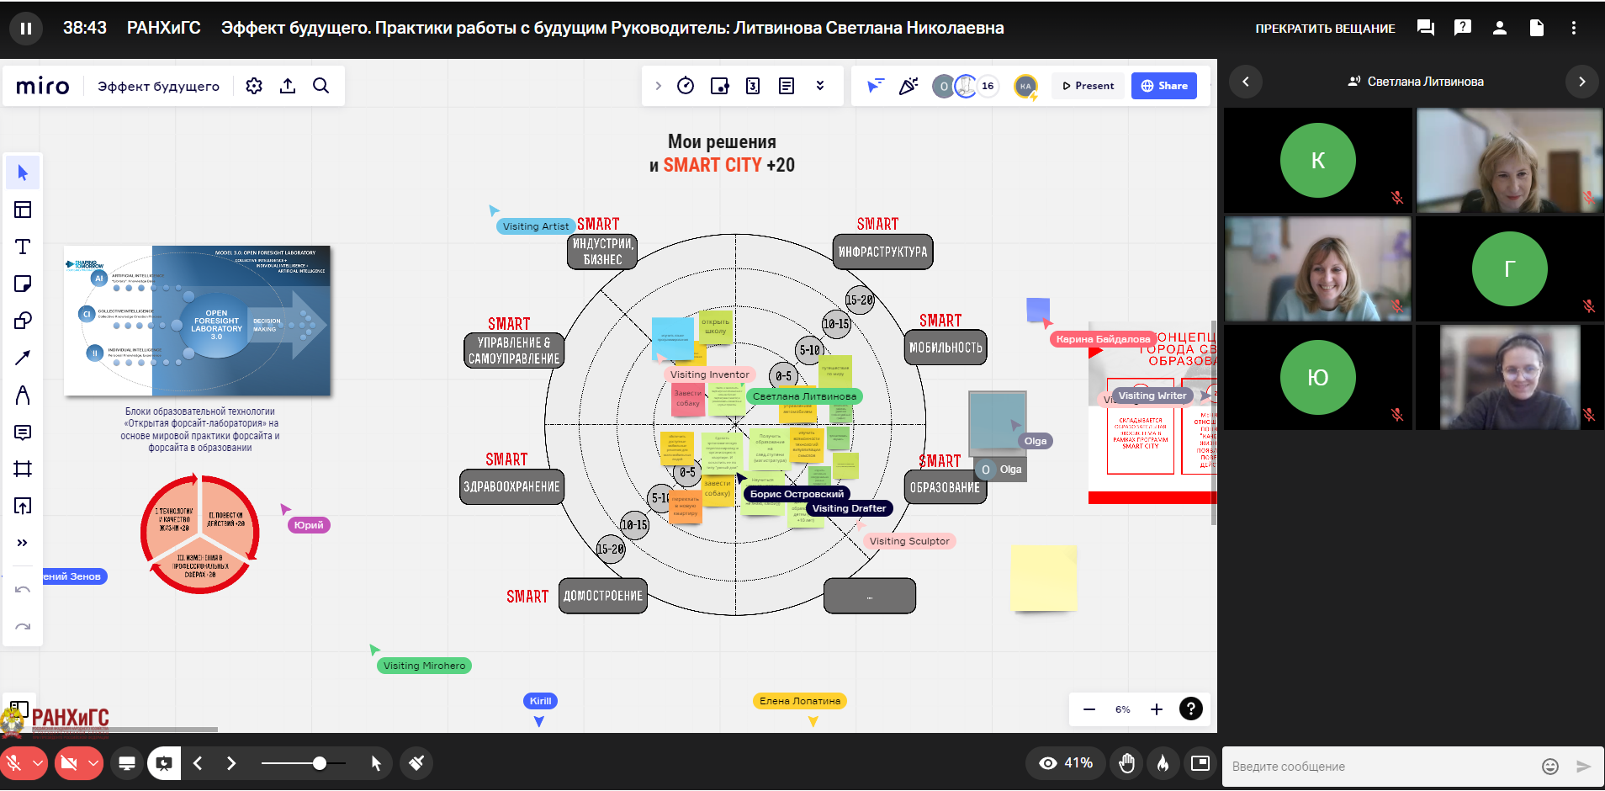Screen dimensions: 1605x791
Task: Unmute the microphone in bottom bar
Action: tap(14, 763)
